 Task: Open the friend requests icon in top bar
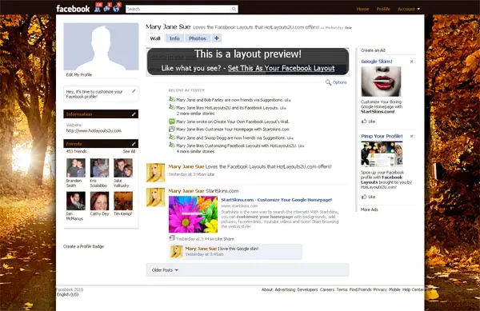coord(98,8)
